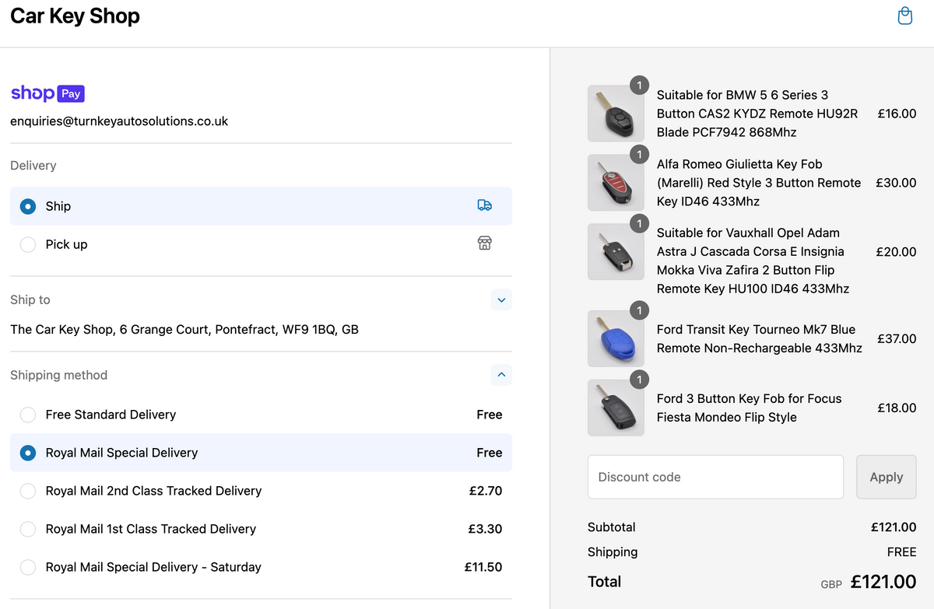Image resolution: width=934 pixels, height=609 pixels.
Task: Click the email enquiries@turnkeyautosolutions.co.uk
Action: 119,121
